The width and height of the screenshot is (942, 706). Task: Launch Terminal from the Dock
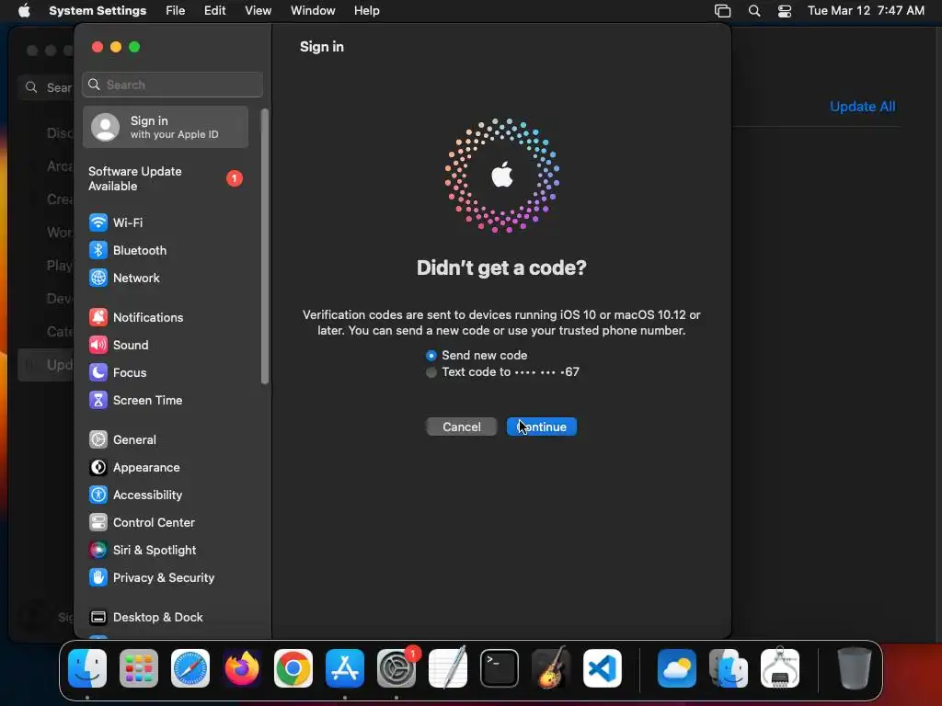(500, 668)
